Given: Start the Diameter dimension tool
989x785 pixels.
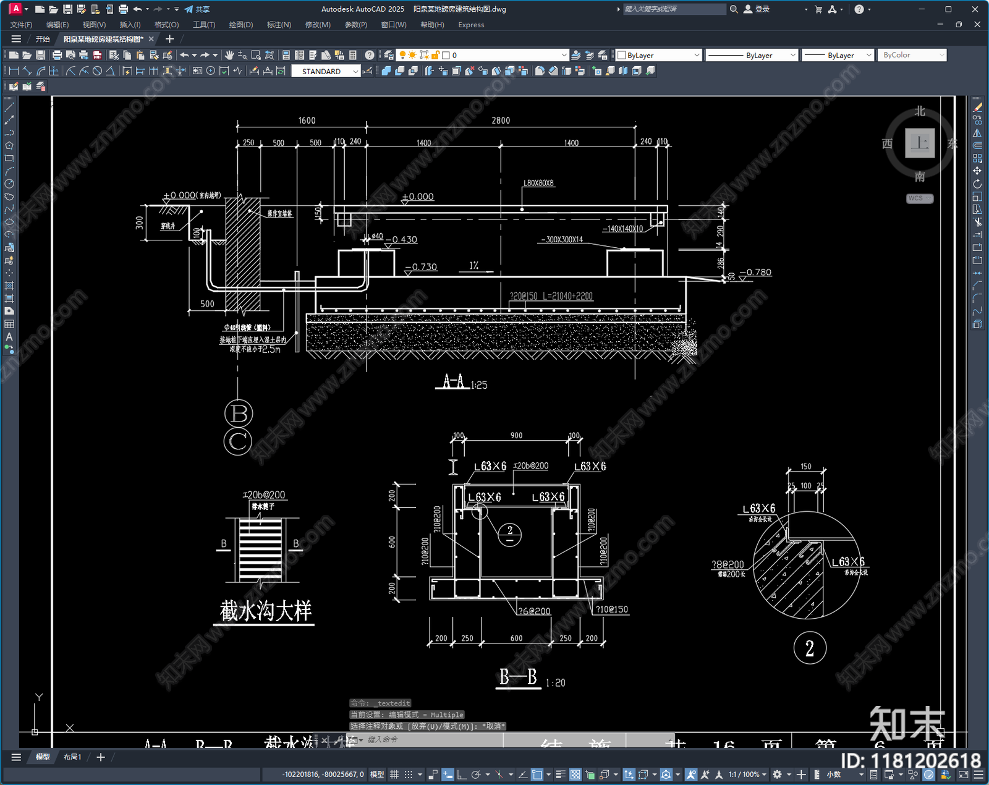Looking at the screenshot, I should click(x=97, y=71).
